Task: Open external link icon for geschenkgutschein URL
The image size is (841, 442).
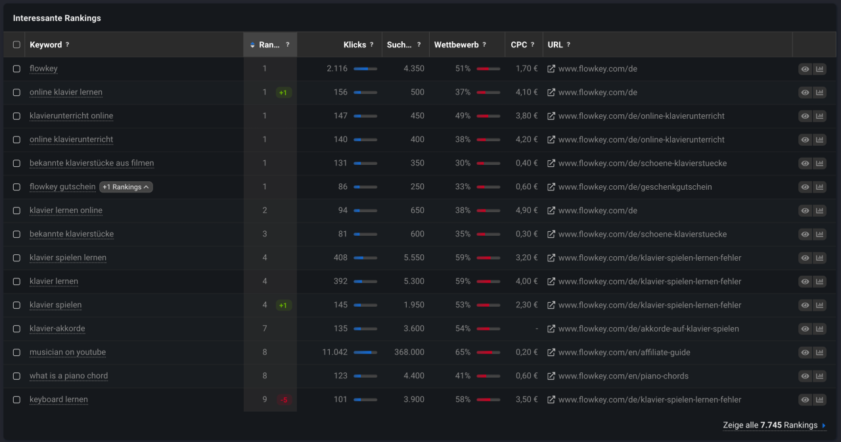Action: 551,187
